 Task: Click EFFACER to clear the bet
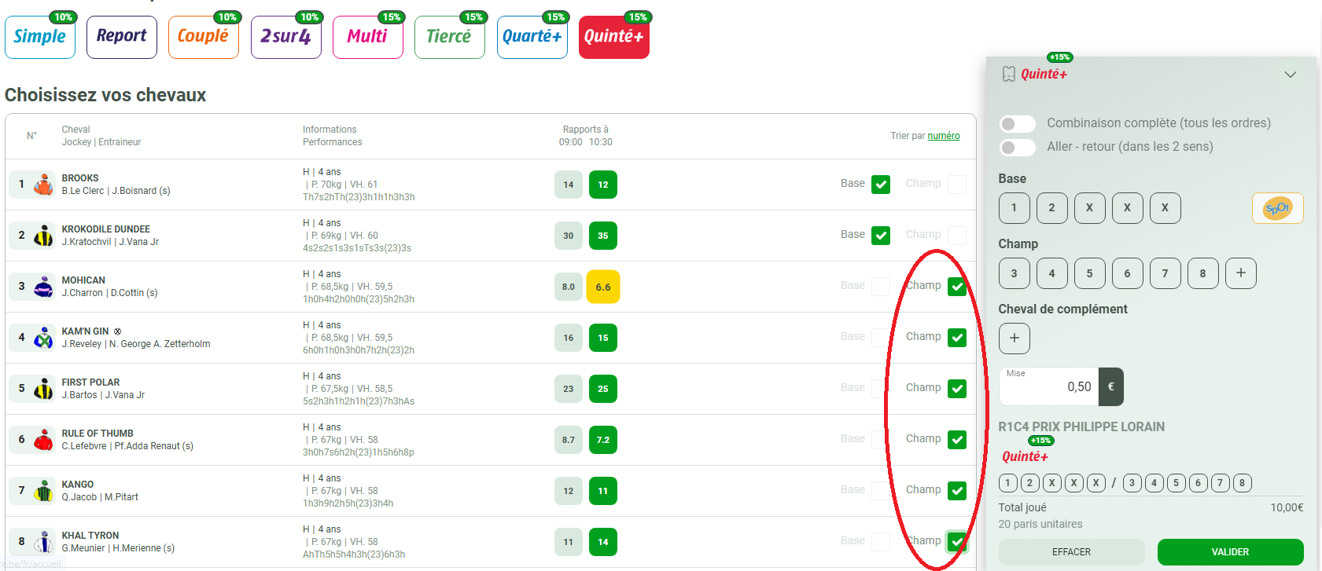click(1071, 552)
